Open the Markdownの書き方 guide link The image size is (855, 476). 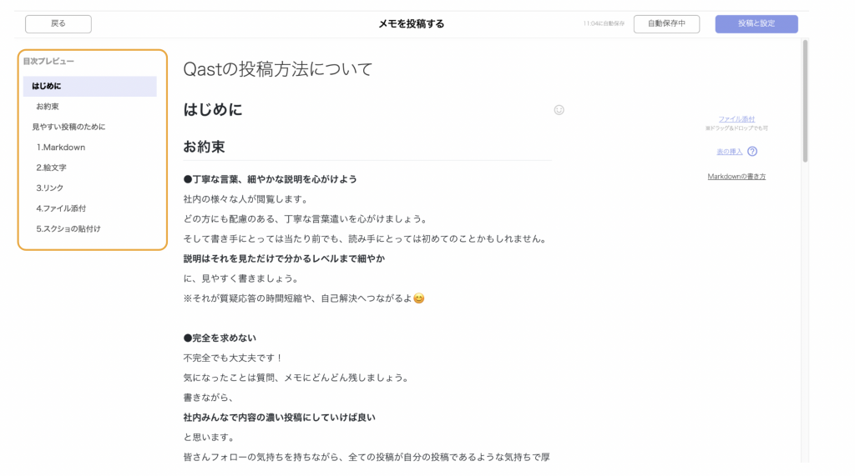point(736,177)
